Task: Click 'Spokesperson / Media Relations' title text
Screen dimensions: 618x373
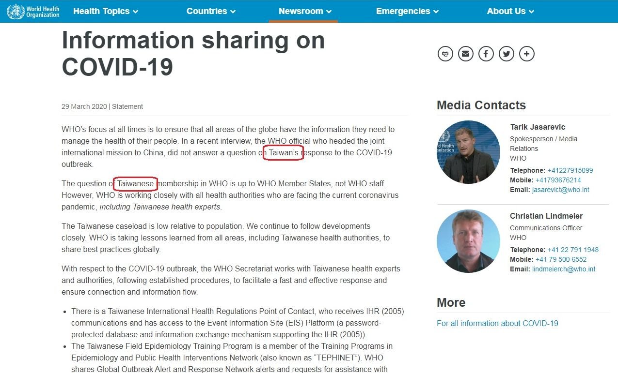Action: 543,144
